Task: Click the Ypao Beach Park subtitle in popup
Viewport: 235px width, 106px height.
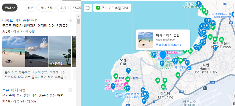Action: pyautogui.click(x=165, y=40)
